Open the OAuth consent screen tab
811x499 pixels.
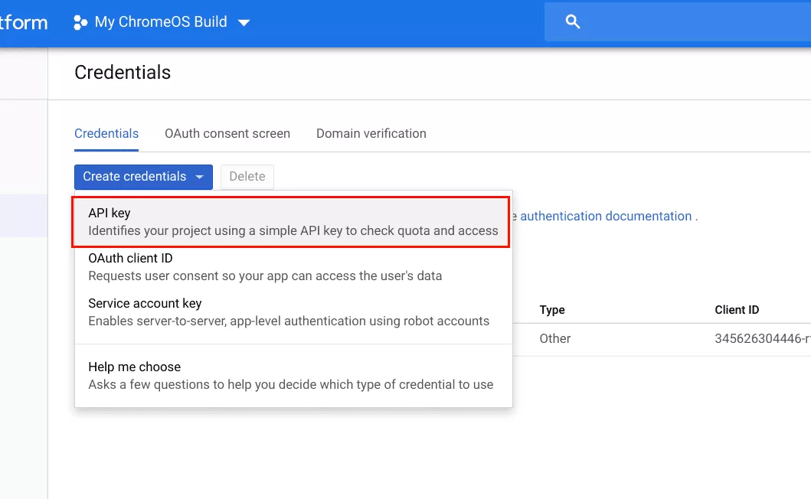[x=227, y=133]
